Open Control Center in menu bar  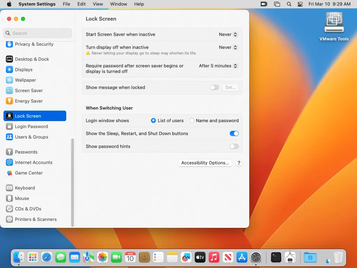[x=300, y=4]
